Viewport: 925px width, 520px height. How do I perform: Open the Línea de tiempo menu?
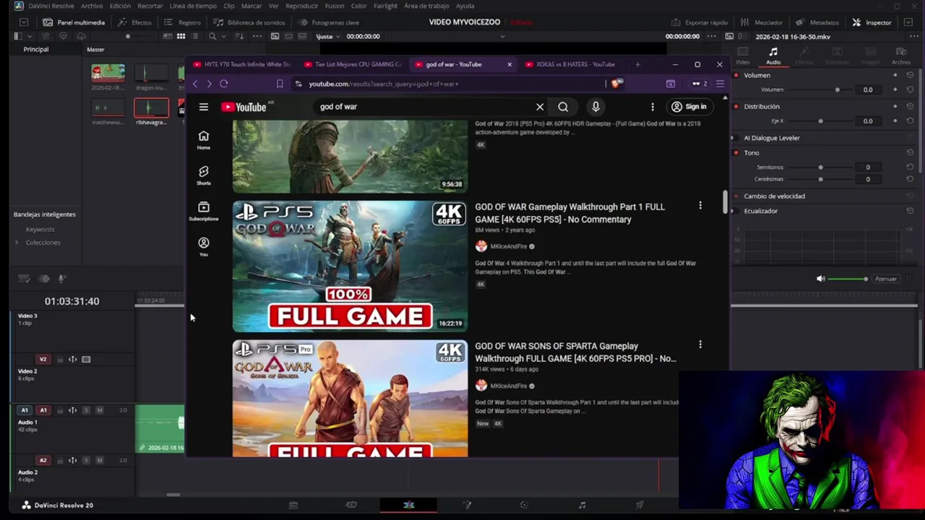(193, 6)
